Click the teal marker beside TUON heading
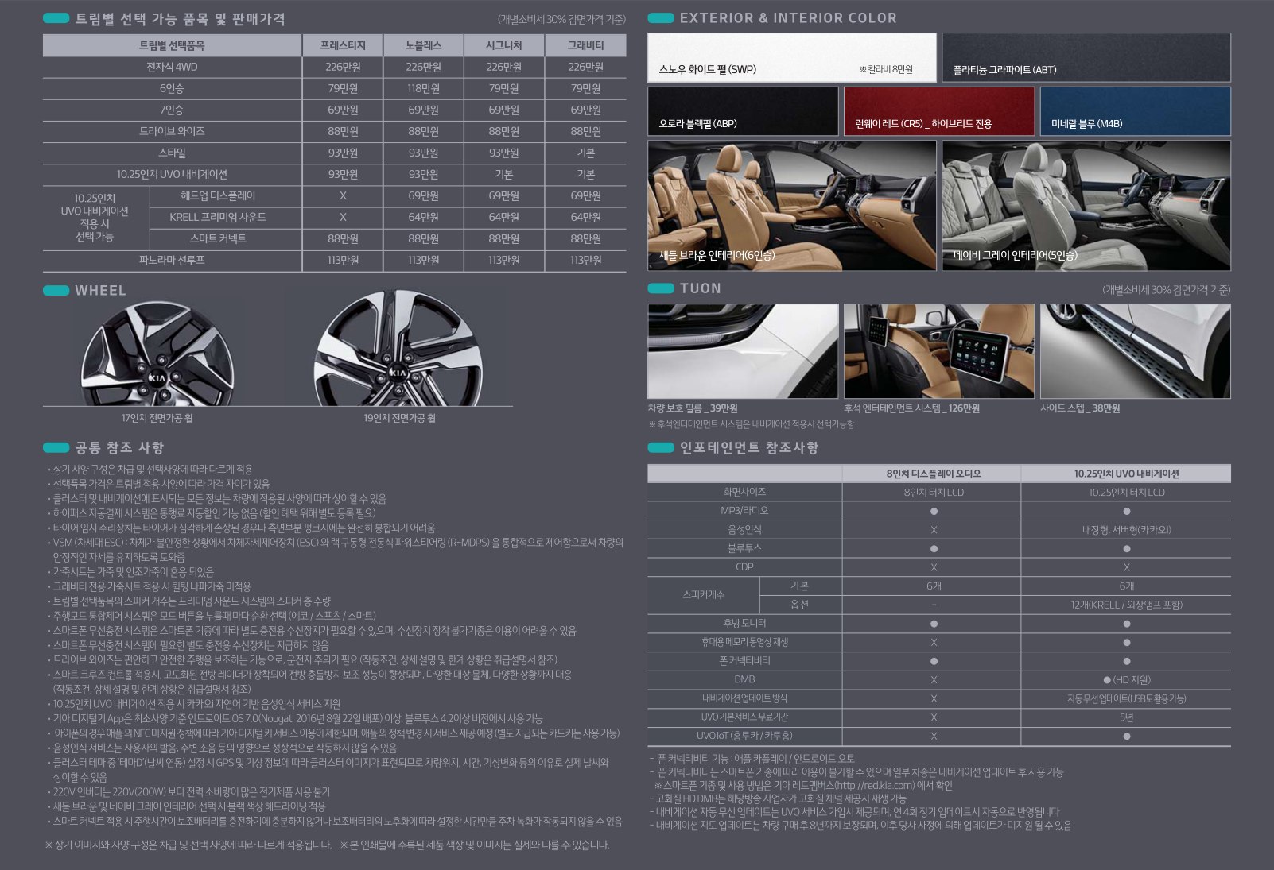The image size is (1274, 870). pos(661,288)
